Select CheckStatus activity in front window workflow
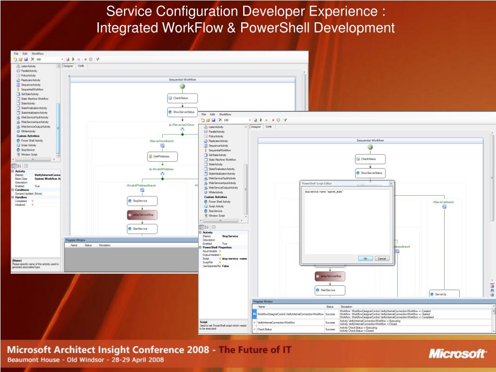Viewport: 496px width, 372px height. tap(370, 159)
